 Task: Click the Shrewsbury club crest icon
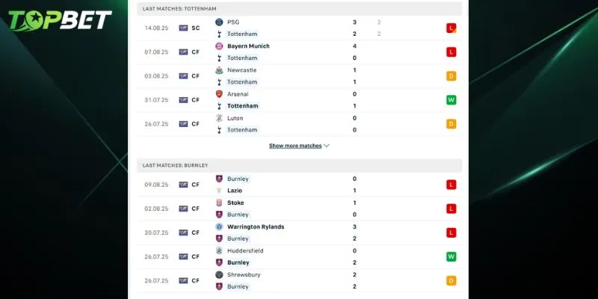pyautogui.click(x=219, y=274)
